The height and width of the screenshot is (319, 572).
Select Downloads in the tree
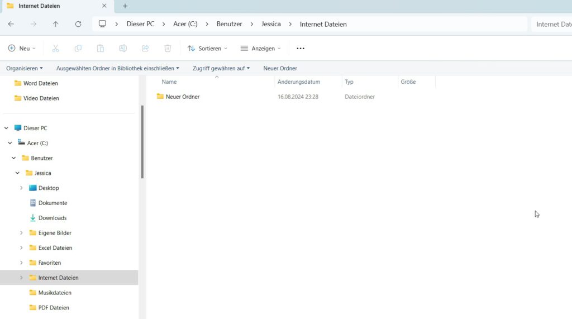[52, 218]
